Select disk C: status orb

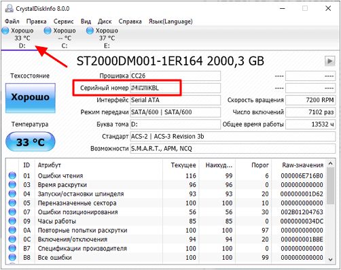pos(48,31)
